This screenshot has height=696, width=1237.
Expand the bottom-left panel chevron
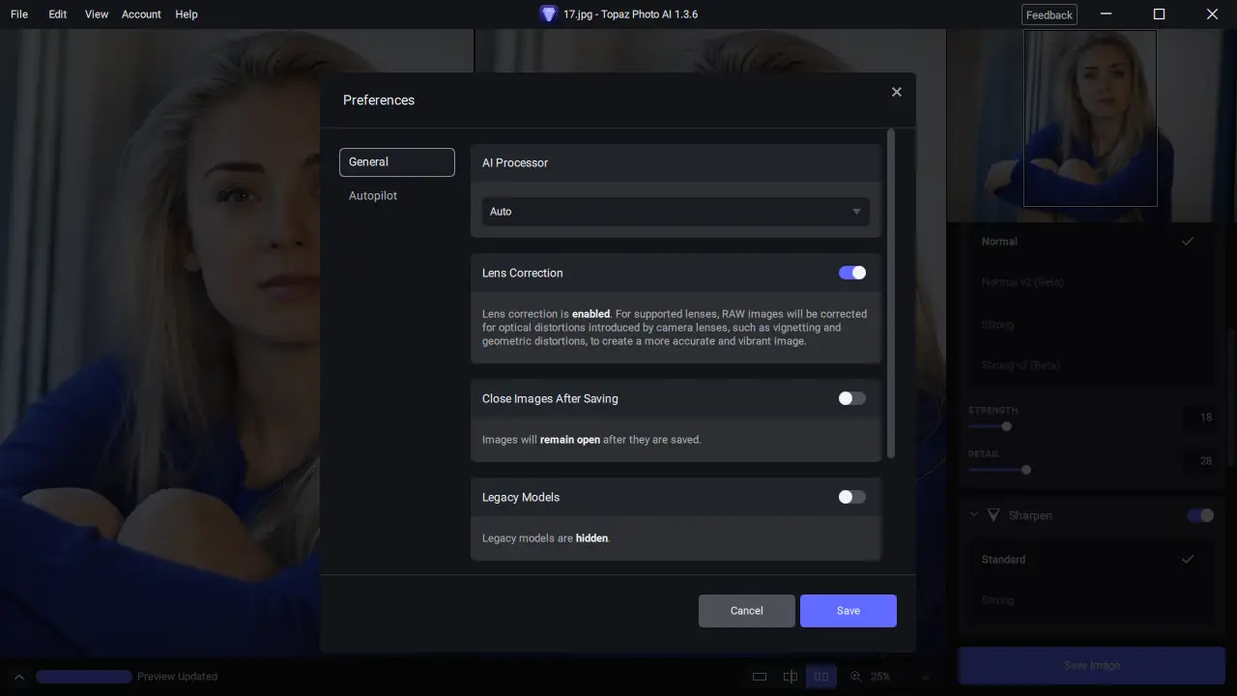click(18, 677)
